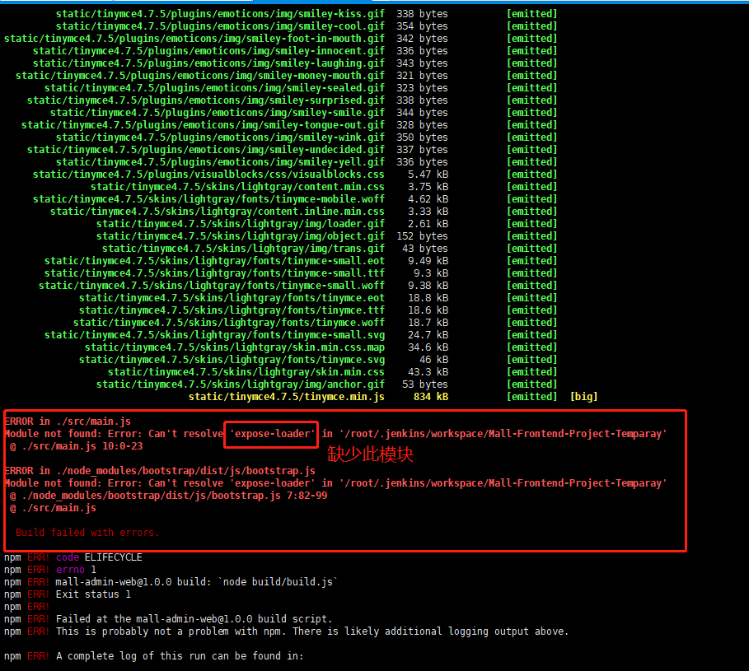This screenshot has height=671, width=749.
Task: Click the smiley-kiss.gif asset entry
Action: [x=218, y=13]
